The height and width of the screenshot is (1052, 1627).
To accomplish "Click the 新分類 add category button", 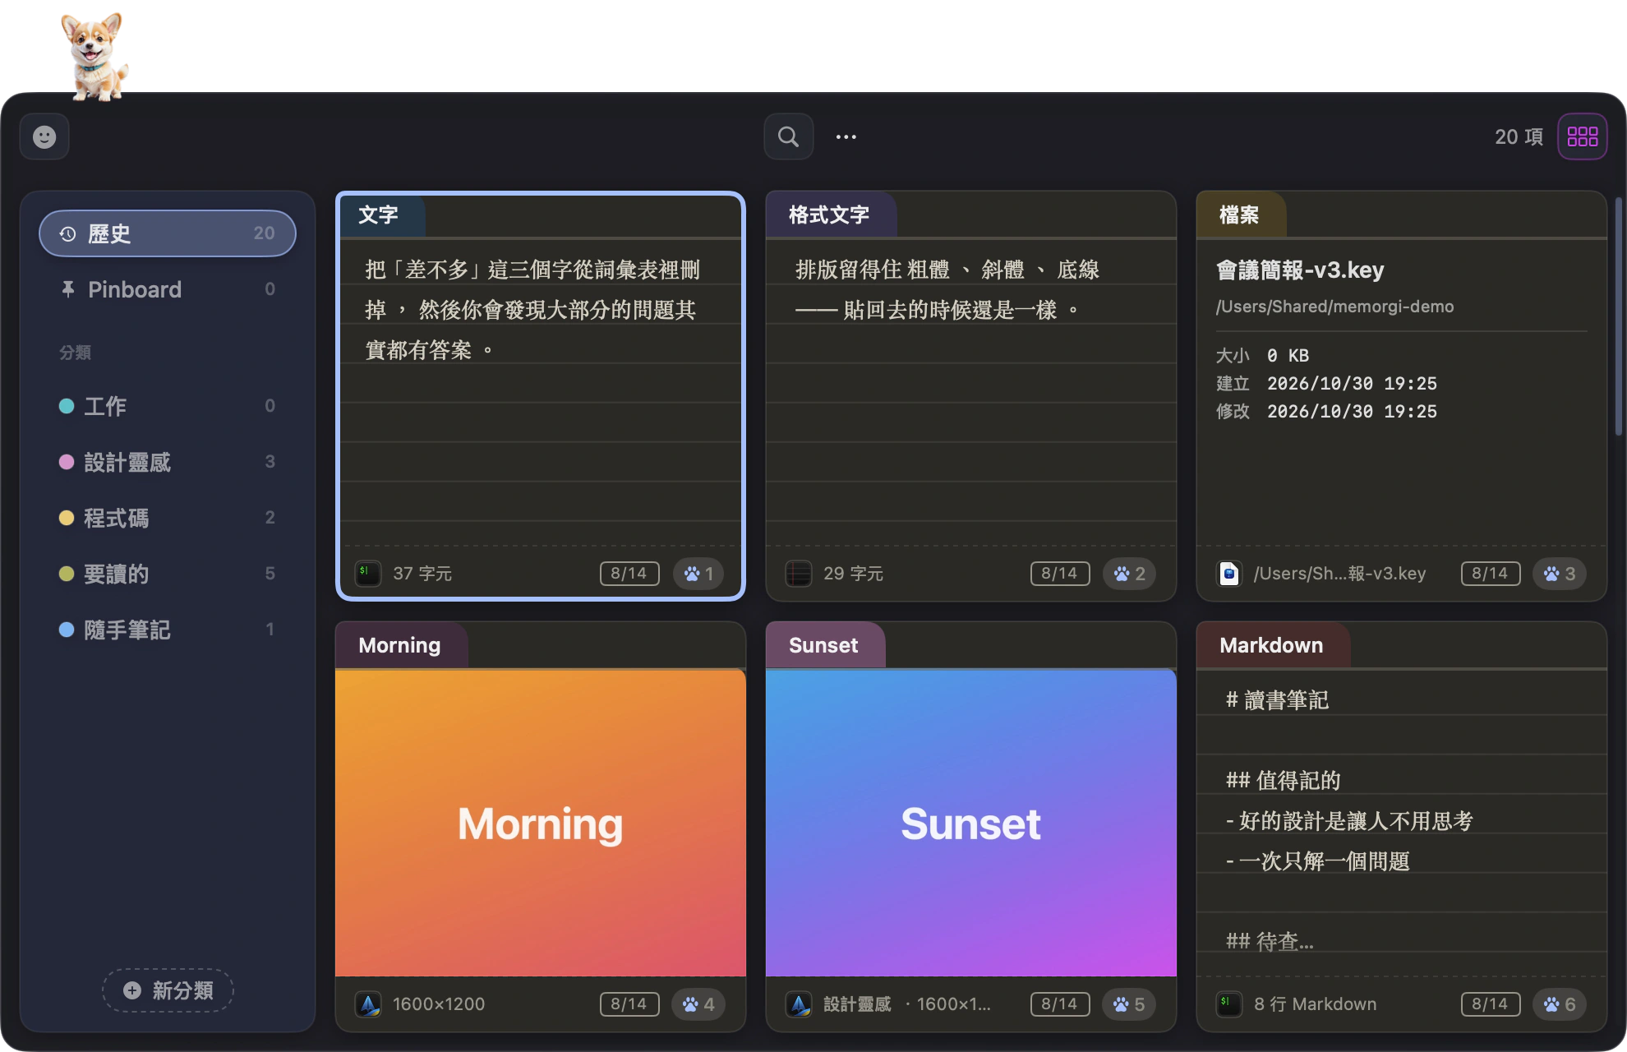I will [168, 990].
